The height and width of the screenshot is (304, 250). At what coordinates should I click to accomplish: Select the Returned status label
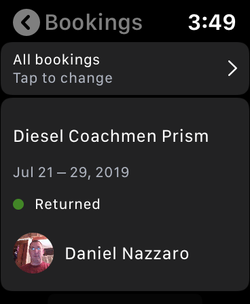click(67, 204)
